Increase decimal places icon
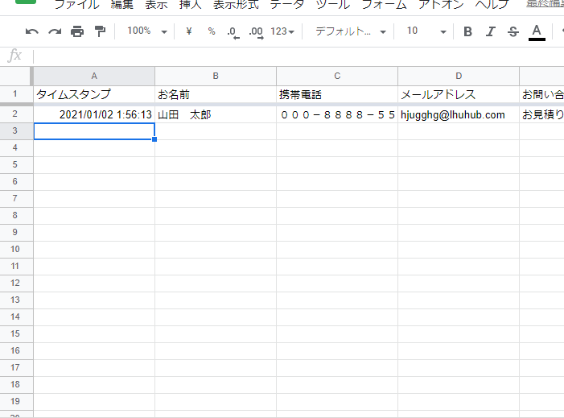 tap(256, 32)
